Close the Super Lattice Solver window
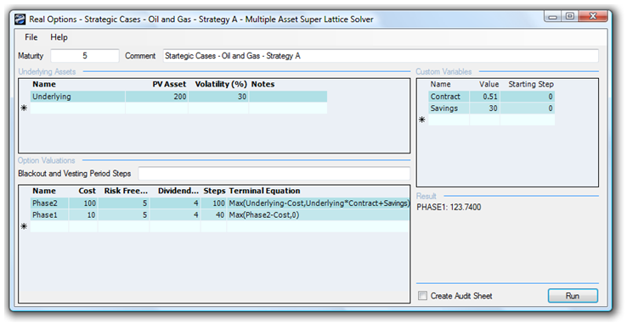The width and height of the screenshot is (627, 323). (x=593, y=16)
